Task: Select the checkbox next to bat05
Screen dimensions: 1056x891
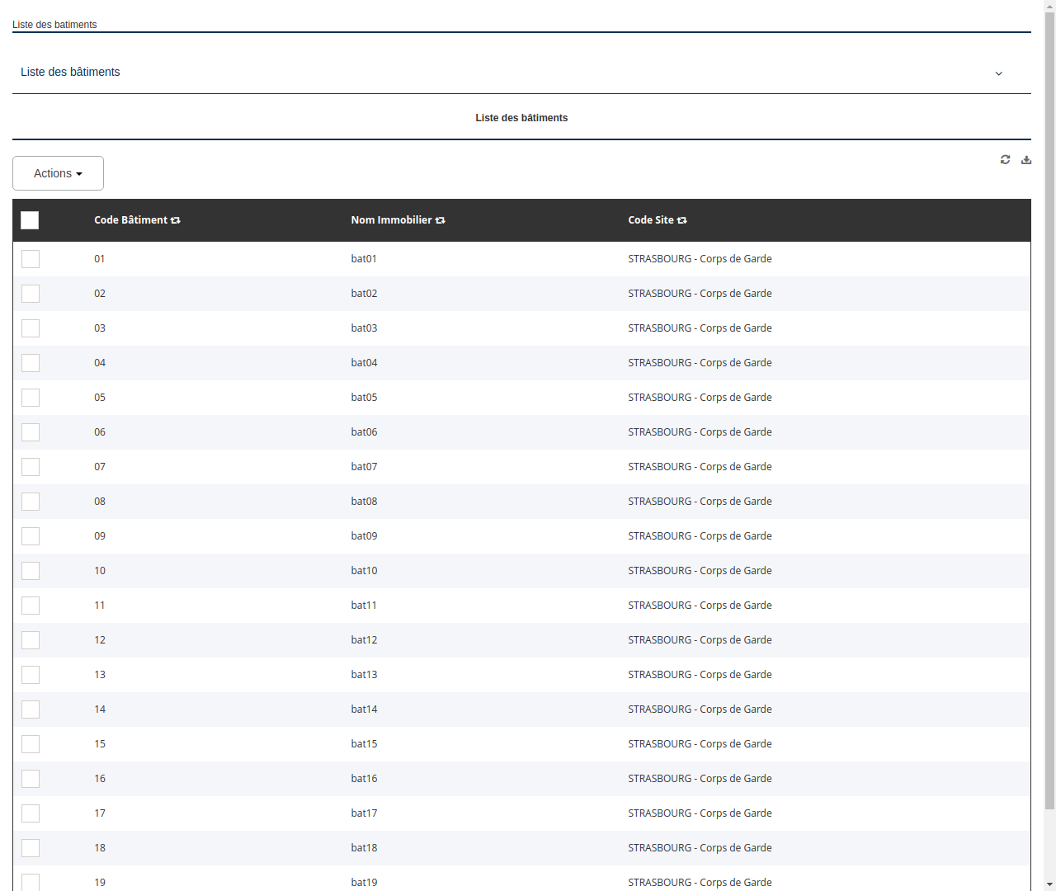Action: coord(30,397)
